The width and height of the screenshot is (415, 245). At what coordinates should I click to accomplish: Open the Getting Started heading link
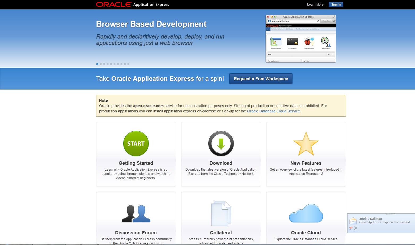136,163
